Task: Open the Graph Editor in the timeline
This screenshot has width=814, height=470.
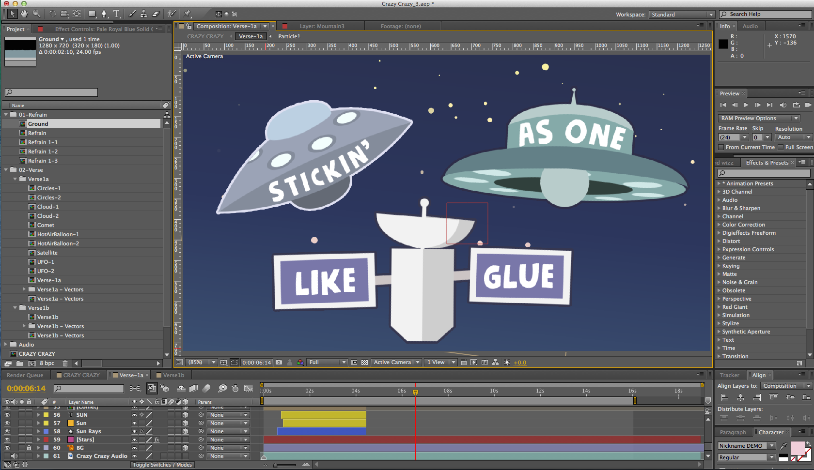Action: click(248, 388)
